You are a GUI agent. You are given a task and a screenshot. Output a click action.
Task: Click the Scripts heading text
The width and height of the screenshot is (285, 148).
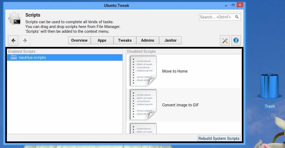(33, 15)
